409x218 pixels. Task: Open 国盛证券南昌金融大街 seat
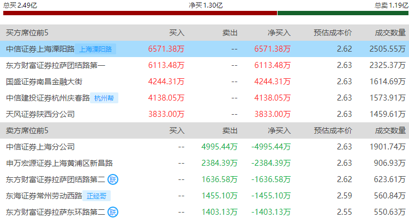pos(44,82)
